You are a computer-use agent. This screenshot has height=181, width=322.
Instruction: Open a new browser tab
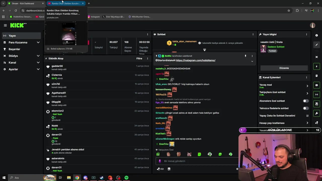pyautogui.click(x=89, y=3)
